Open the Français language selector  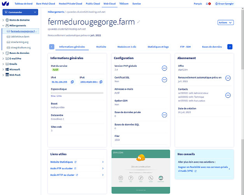tap(198, 4)
